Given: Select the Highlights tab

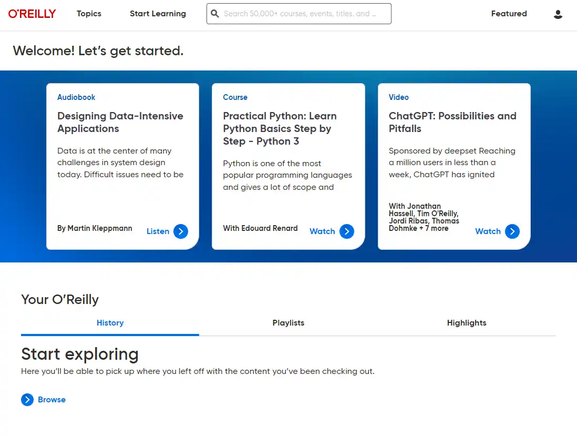Looking at the screenshot, I should point(466,323).
